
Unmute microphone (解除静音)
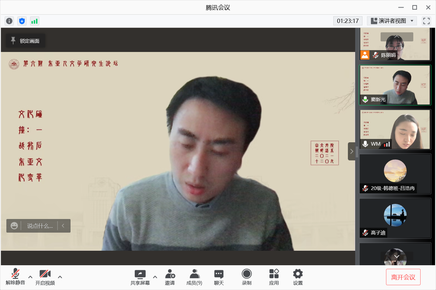(x=15, y=277)
